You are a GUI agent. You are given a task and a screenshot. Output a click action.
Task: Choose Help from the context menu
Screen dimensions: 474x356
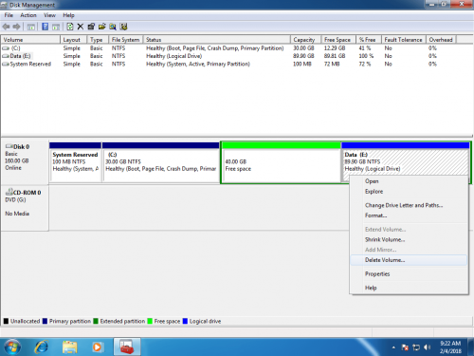(409, 288)
